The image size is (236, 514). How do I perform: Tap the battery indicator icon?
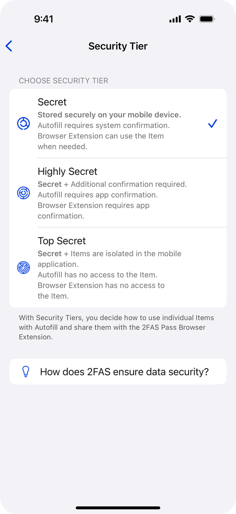[x=206, y=18]
